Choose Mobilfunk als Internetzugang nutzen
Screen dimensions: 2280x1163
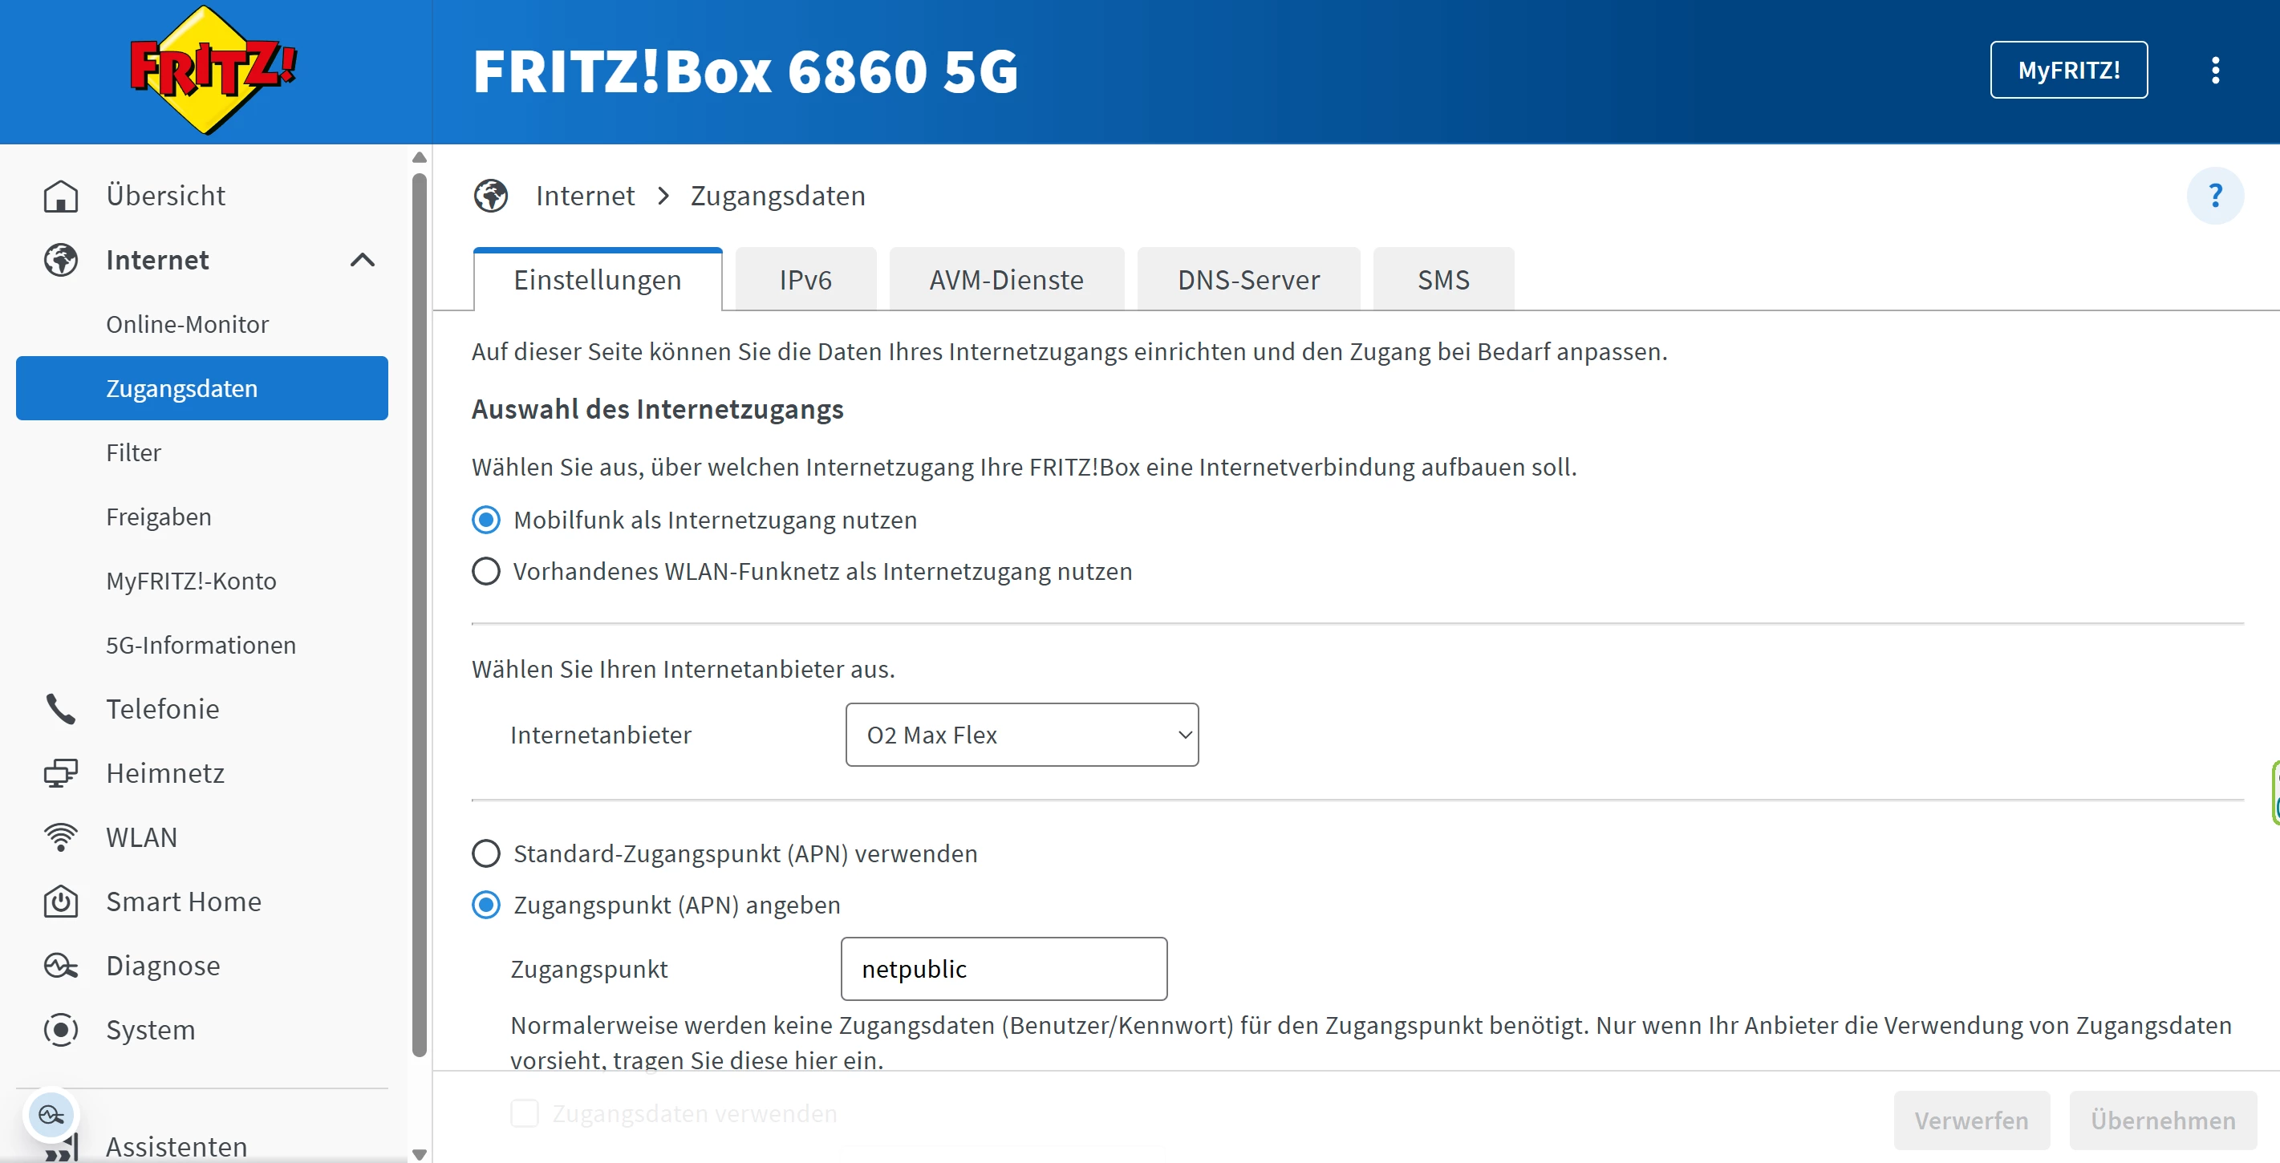click(486, 521)
